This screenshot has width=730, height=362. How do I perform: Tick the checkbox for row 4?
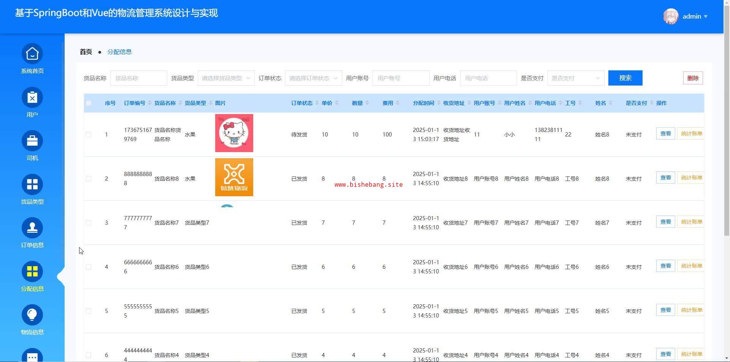click(89, 267)
